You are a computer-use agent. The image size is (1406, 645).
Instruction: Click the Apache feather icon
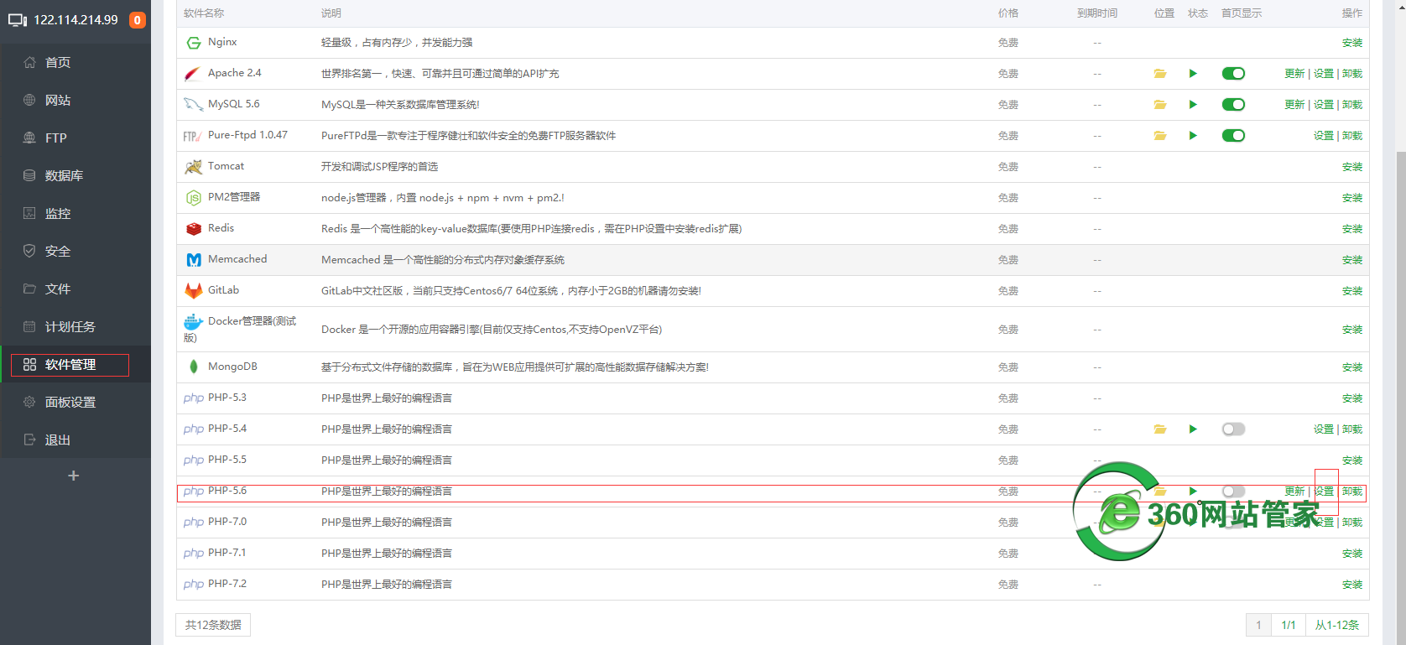193,74
